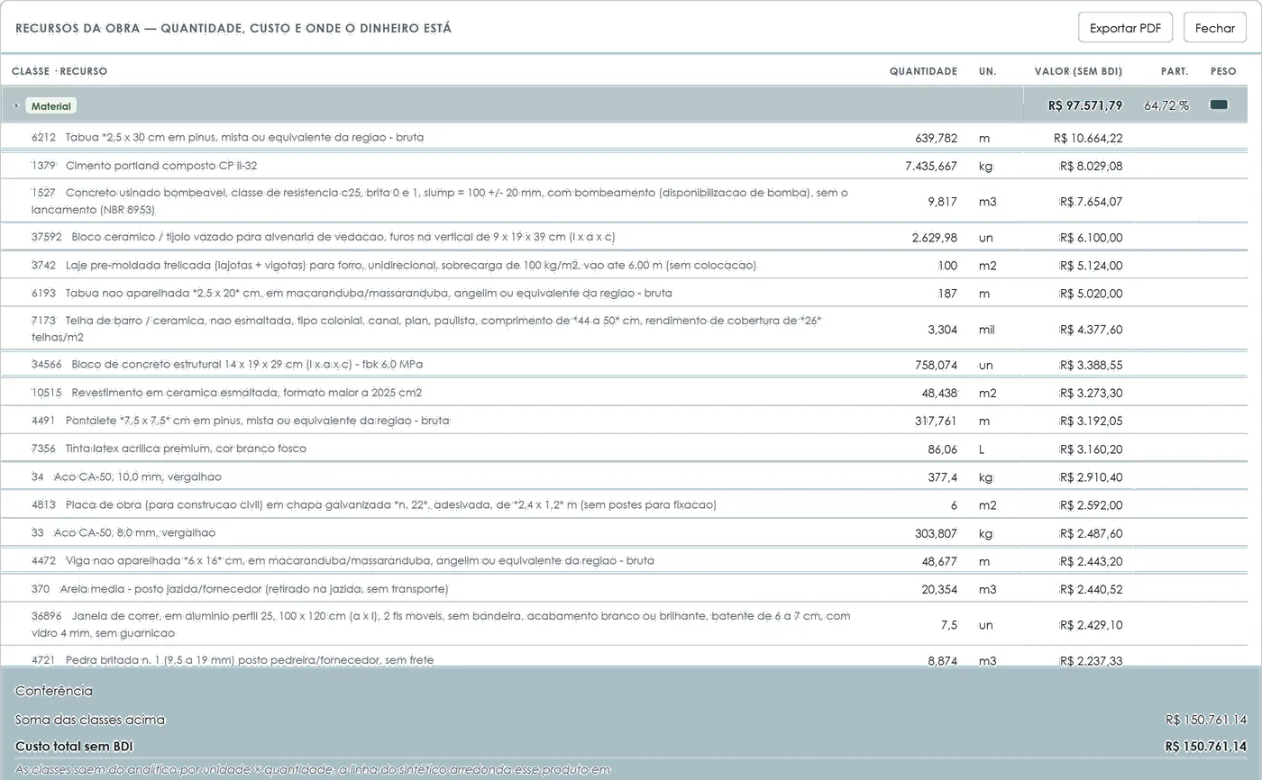
Task: Select the 64,72 % participation value
Action: (1166, 105)
